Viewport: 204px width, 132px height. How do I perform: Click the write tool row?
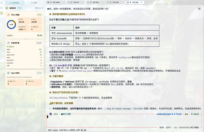[24, 52]
